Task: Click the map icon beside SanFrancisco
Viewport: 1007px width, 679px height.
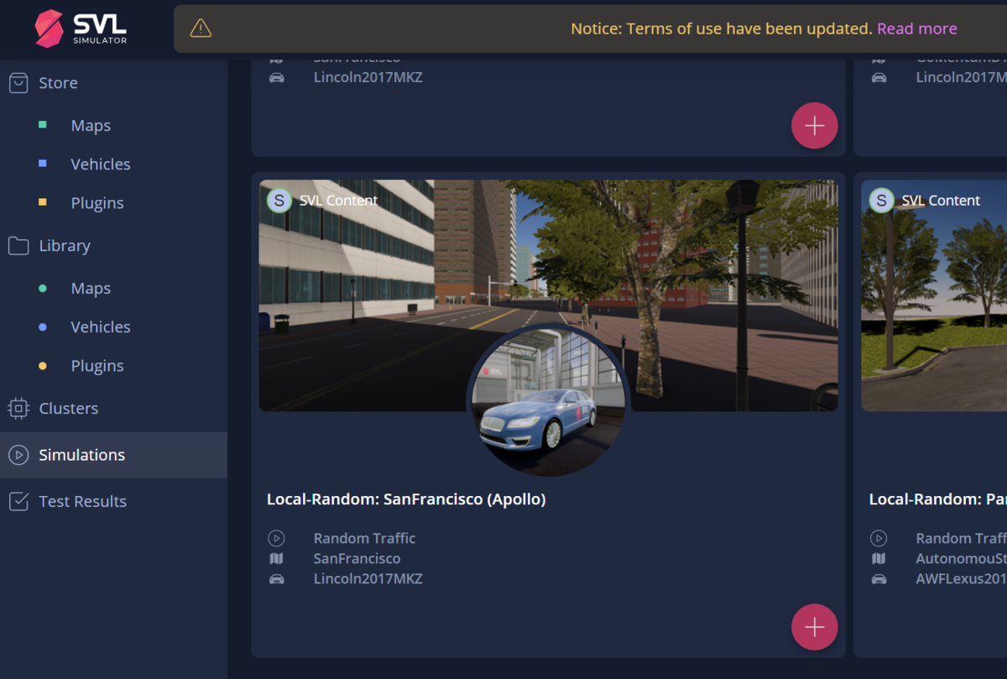Action: tap(276, 558)
